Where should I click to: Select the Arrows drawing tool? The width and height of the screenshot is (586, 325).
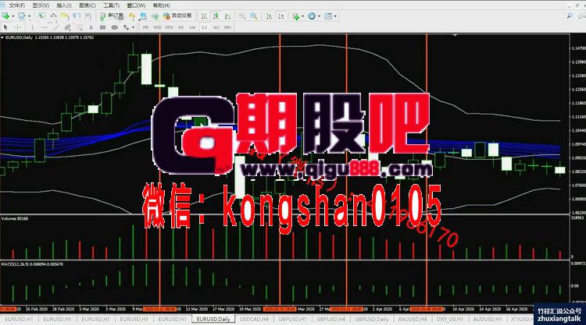click(126, 27)
